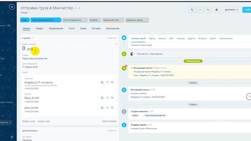Select the Приложения timeline tab

coord(226,38)
